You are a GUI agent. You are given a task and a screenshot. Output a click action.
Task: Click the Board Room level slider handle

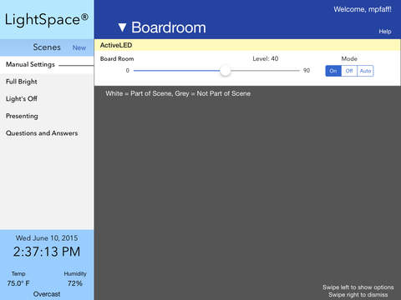pyautogui.click(x=225, y=71)
